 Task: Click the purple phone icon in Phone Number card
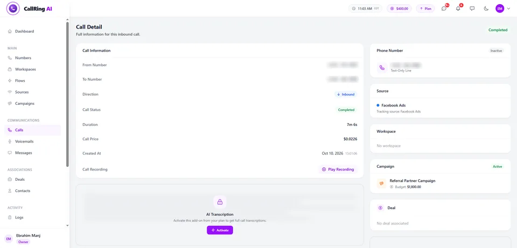pyautogui.click(x=382, y=68)
